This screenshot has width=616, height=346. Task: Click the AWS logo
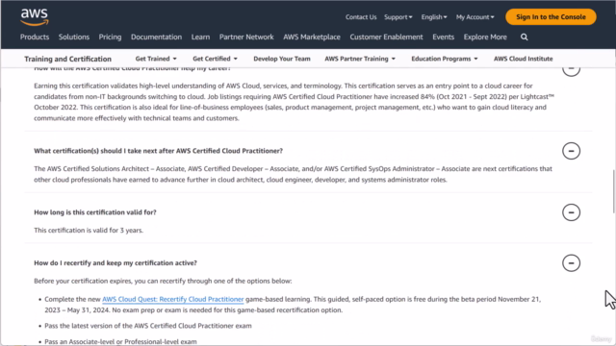[35, 17]
